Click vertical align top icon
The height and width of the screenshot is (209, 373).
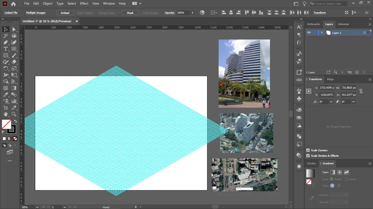click(247, 13)
